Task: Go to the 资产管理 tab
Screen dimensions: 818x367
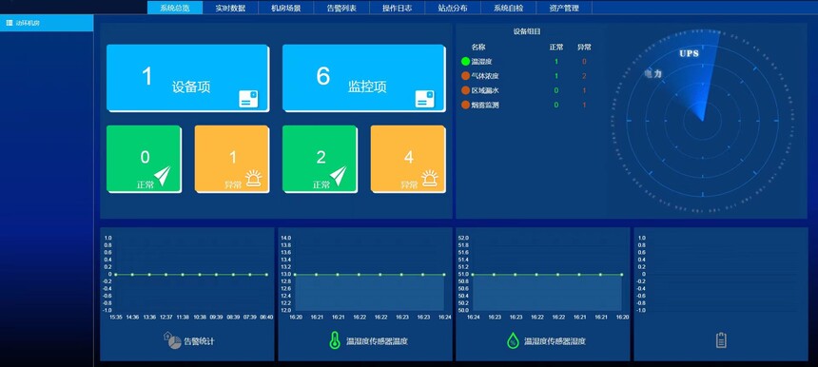Action: click(x=564, y=8)
